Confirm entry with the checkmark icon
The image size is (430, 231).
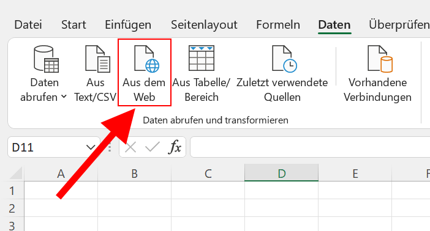click(x=153, y=147)
